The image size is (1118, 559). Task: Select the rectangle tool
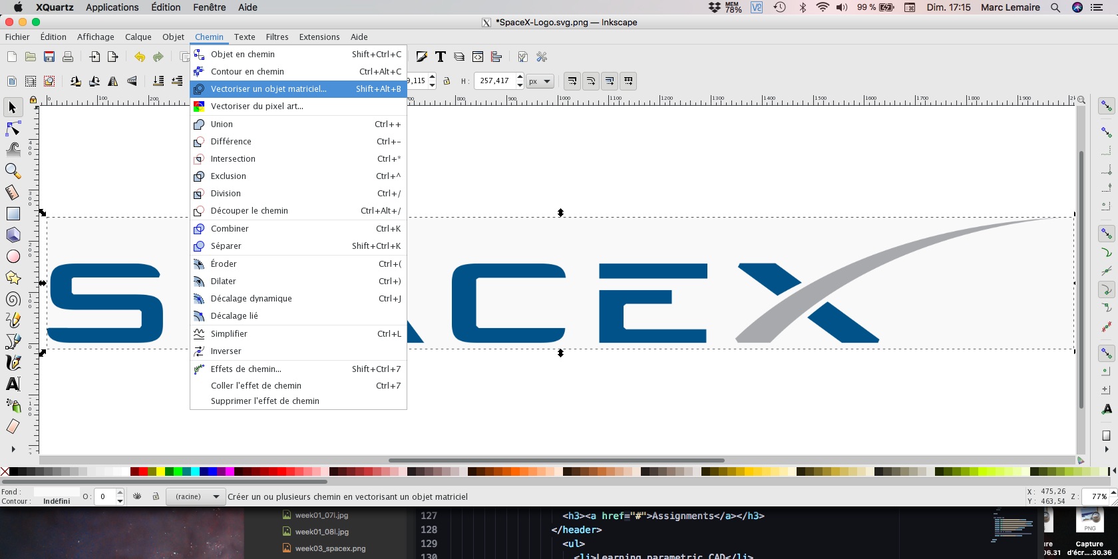click(13, 214)
